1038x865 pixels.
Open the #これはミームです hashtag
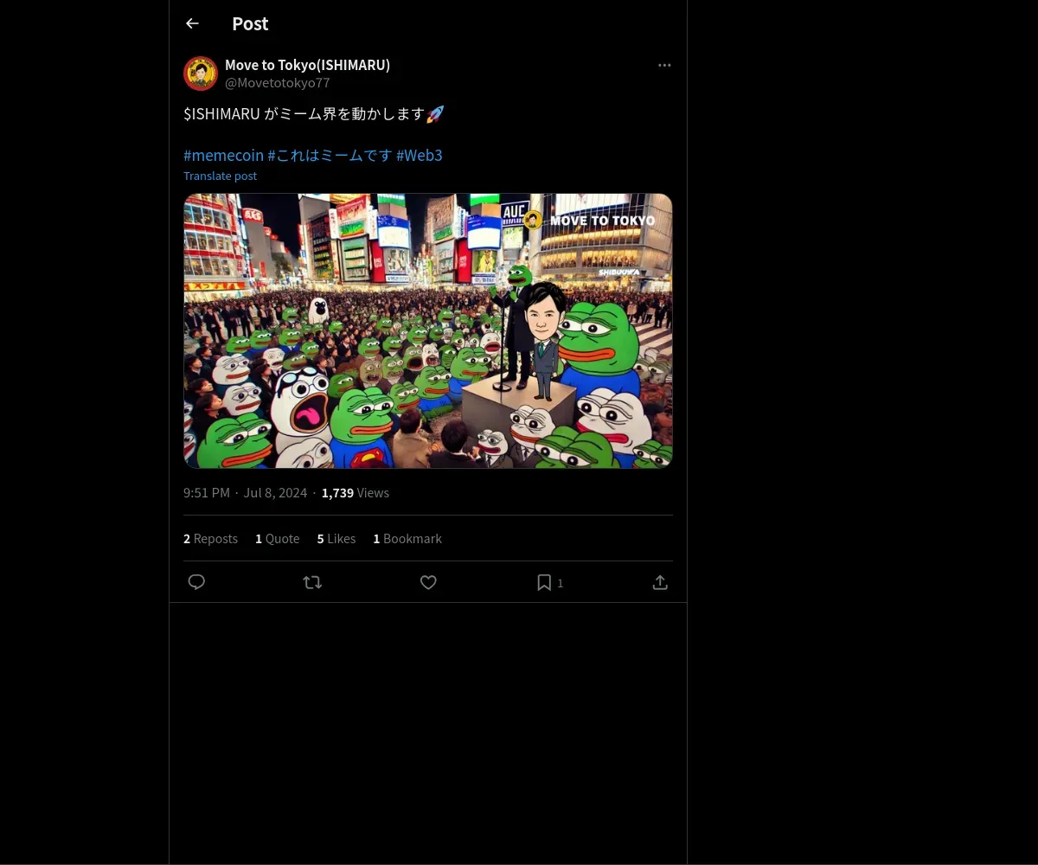point(330,156)
